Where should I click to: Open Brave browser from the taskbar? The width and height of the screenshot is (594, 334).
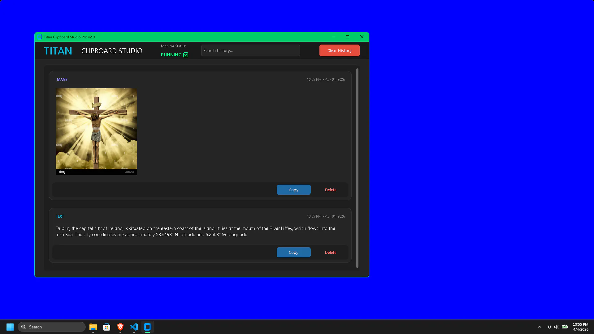point(120,327)
